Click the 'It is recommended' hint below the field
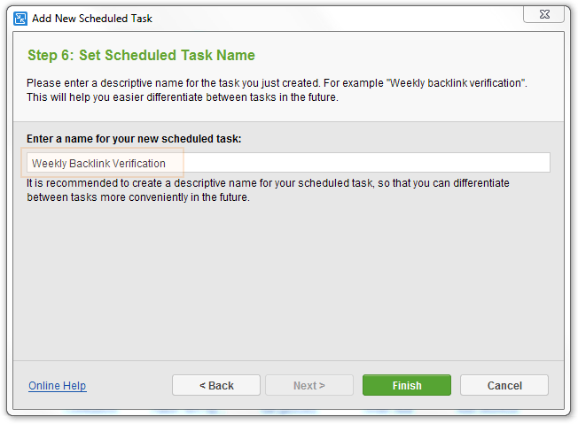 tap(268, 190)
